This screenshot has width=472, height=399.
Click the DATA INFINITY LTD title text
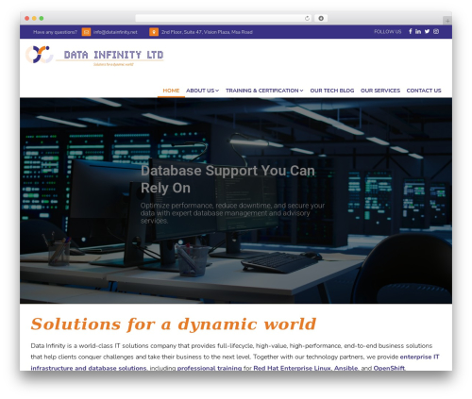pyautogui.click(x=113, y=55)
